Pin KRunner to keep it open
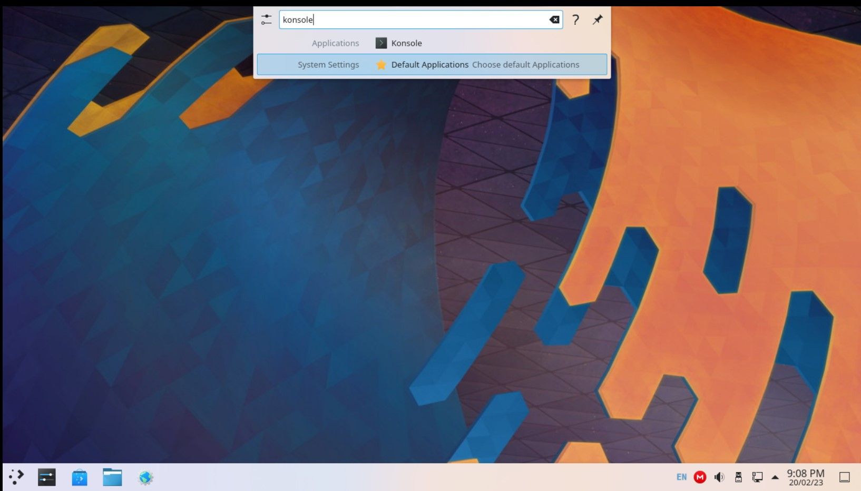This screenshot has width=861, height=491. click(x=598, y=19)
